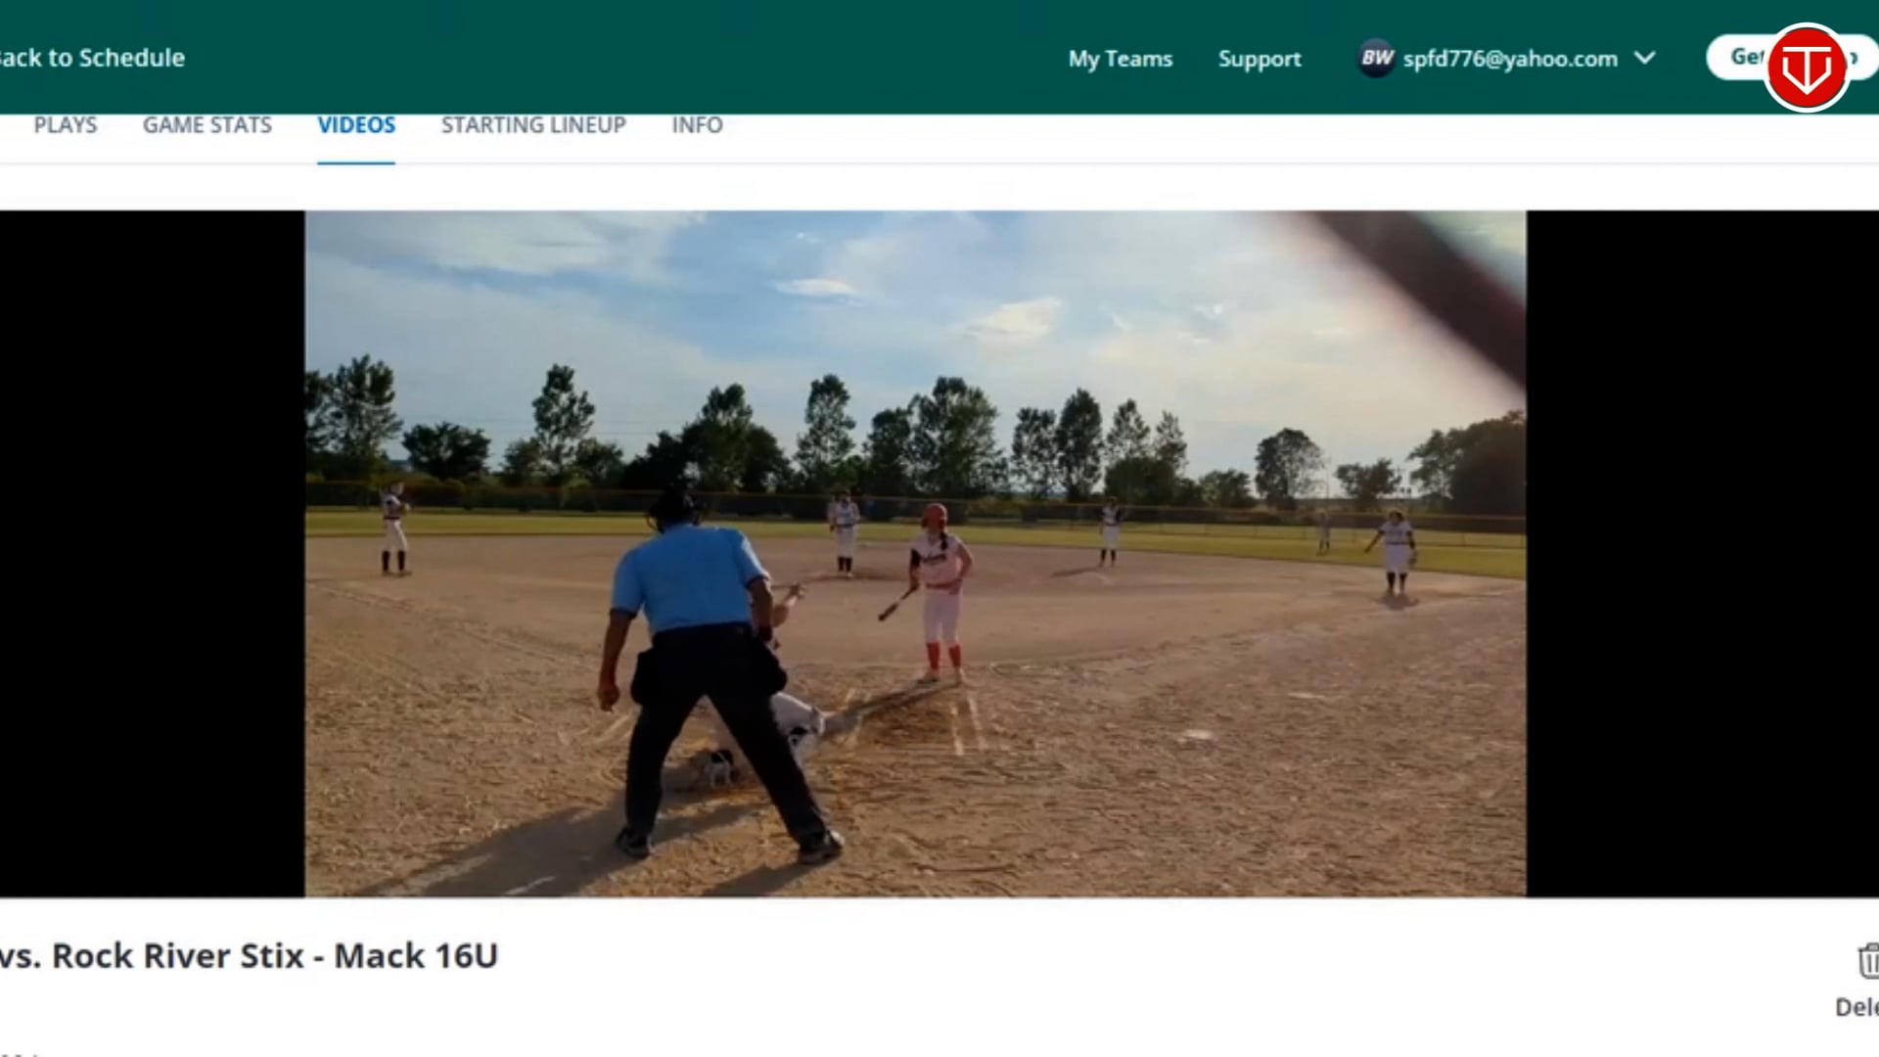Open the GAME STATS tab
This screenshot has height=1057, width=1879.
pyautogui.click(x=207, y=125)
